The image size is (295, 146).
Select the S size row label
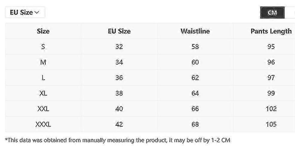(x=43, y=47)
